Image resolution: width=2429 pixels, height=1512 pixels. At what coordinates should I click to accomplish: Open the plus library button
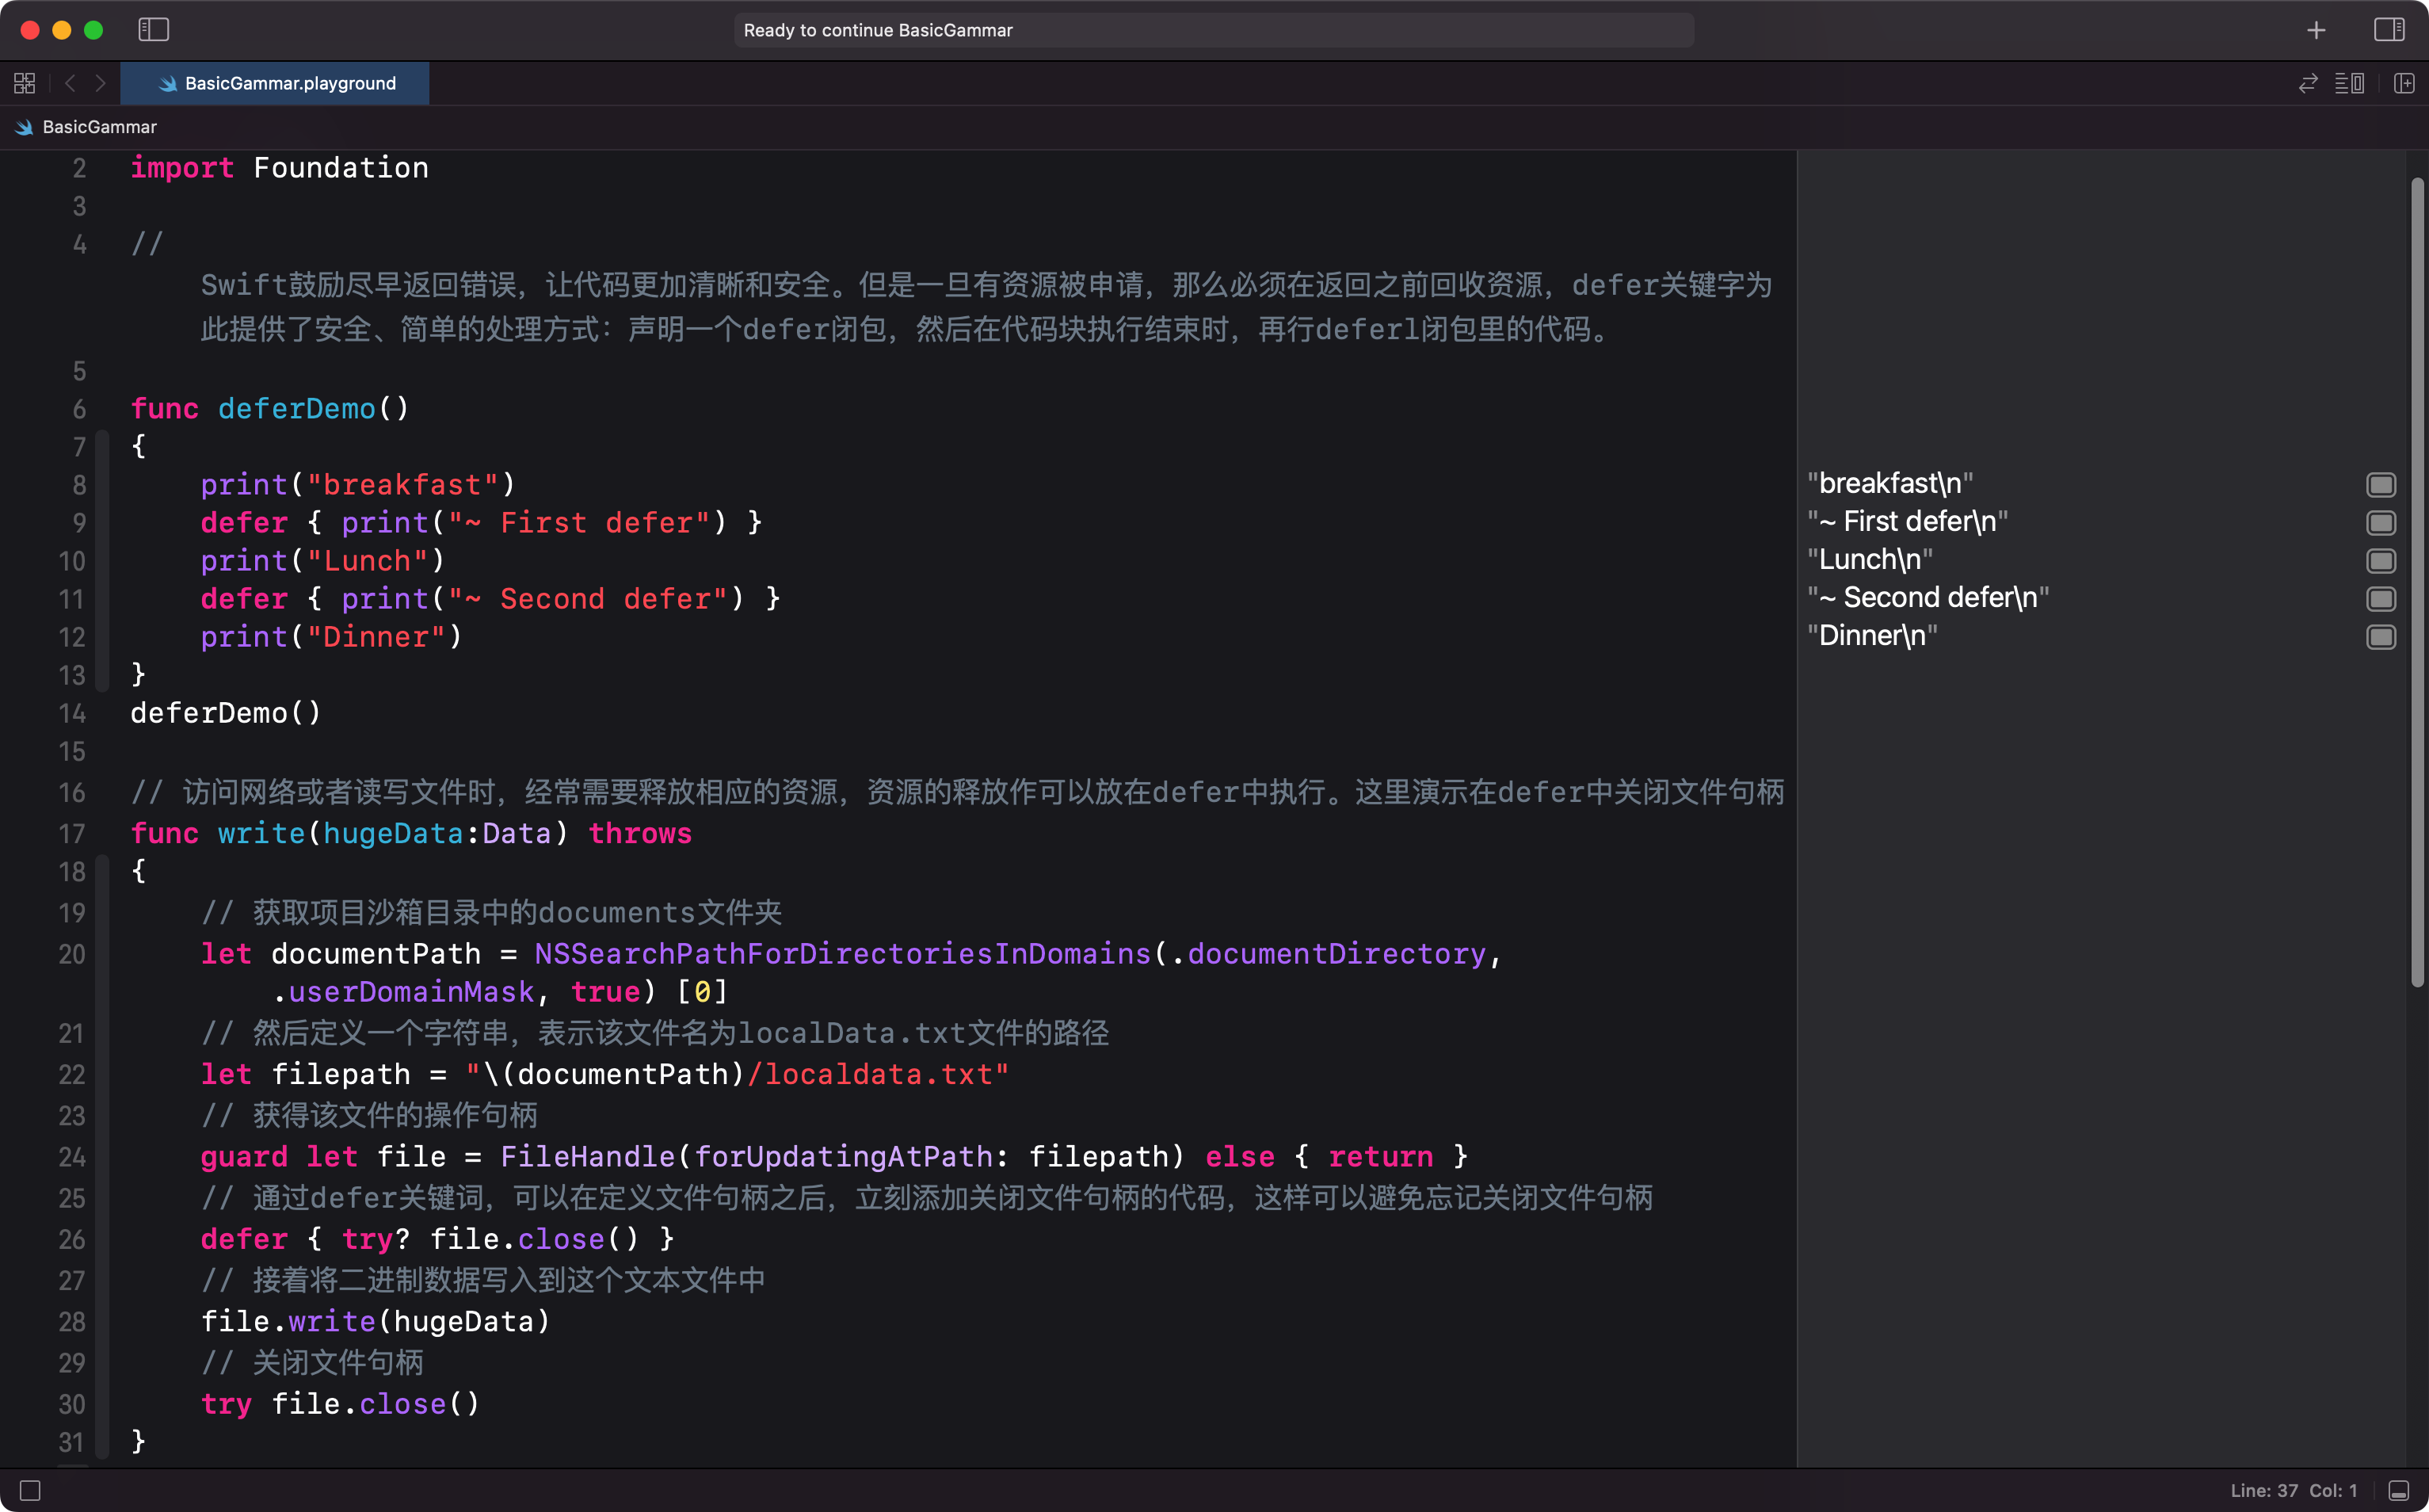click(2316, 30)
